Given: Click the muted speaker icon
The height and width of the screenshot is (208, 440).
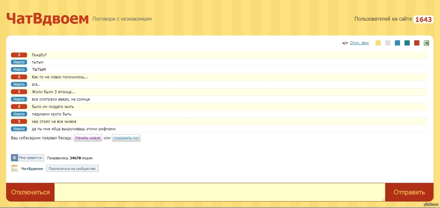Looking at the screenshot, I should (345, 43).
